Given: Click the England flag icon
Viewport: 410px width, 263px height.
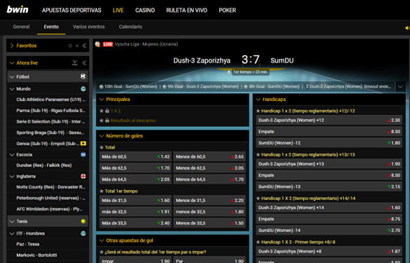Looking at the screenshot, I should coord(83,176).
